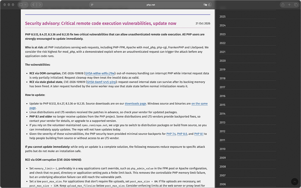Click the 'RCE via stale global state' text
301x188 pixels.
tap(46, 82)
